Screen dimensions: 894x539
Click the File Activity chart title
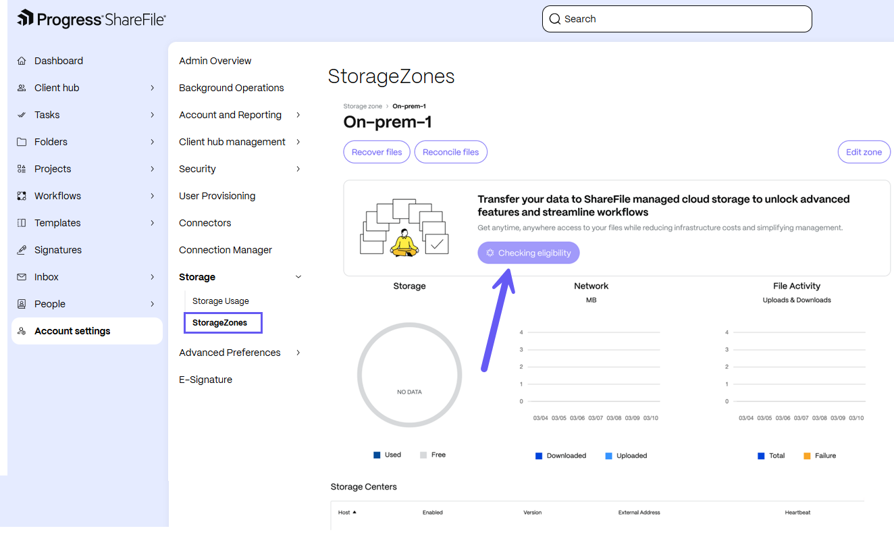(x=797, y=286)
